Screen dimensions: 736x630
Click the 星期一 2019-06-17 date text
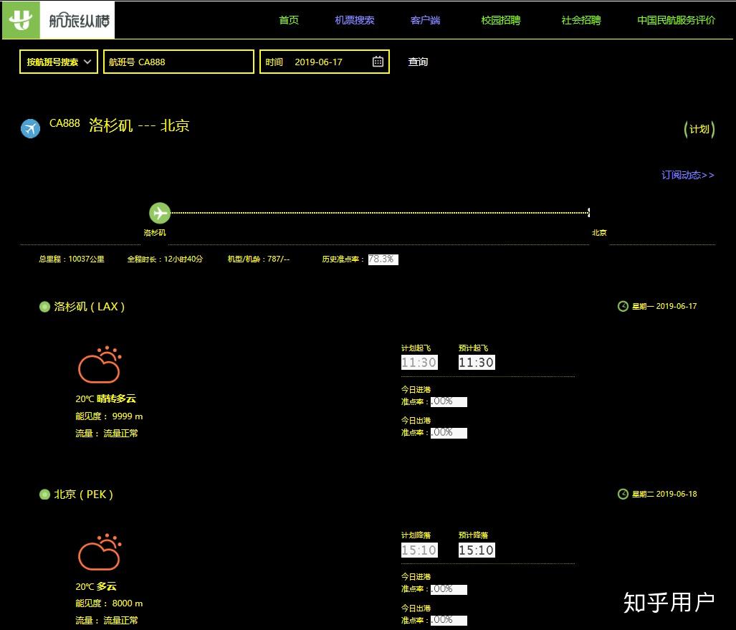[x=664, y=306]
